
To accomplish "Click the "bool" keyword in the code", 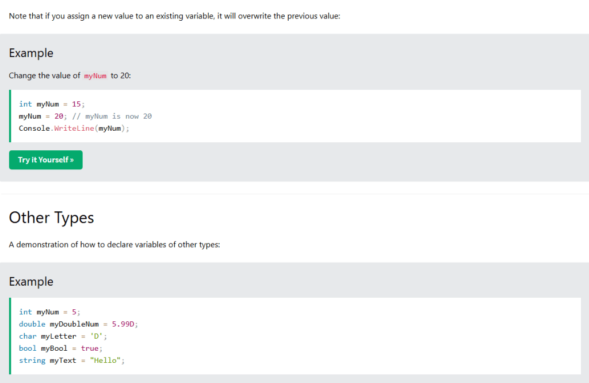I will [28, 348].
